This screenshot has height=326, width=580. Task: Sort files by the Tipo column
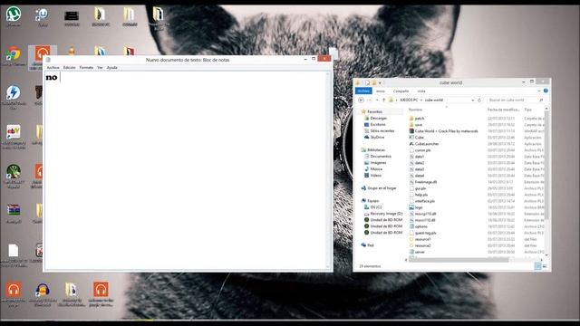[528, 110]
